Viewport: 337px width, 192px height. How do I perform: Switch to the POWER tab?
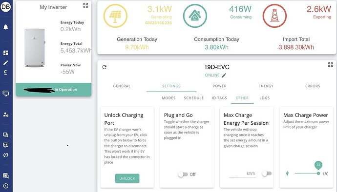click(219, 86)
